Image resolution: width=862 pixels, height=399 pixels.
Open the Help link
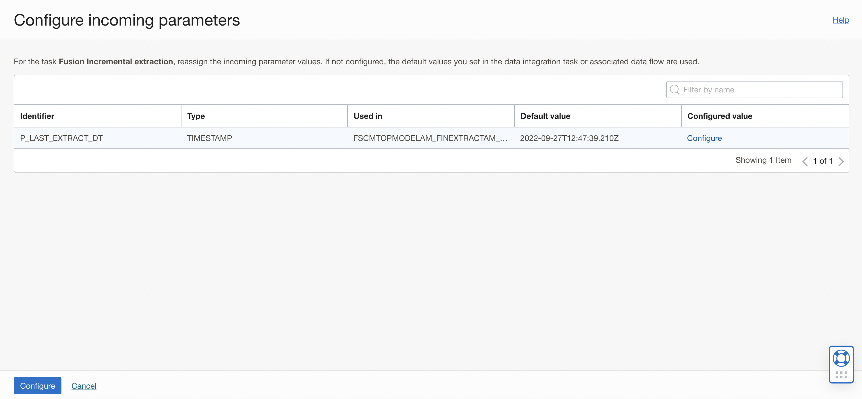841,20
